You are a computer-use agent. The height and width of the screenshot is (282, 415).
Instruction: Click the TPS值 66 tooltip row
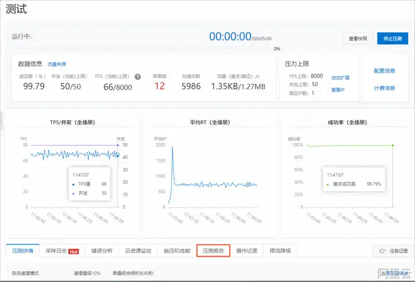tap(89, 184)
